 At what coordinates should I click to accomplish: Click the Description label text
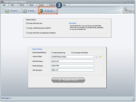pos(73,23)
